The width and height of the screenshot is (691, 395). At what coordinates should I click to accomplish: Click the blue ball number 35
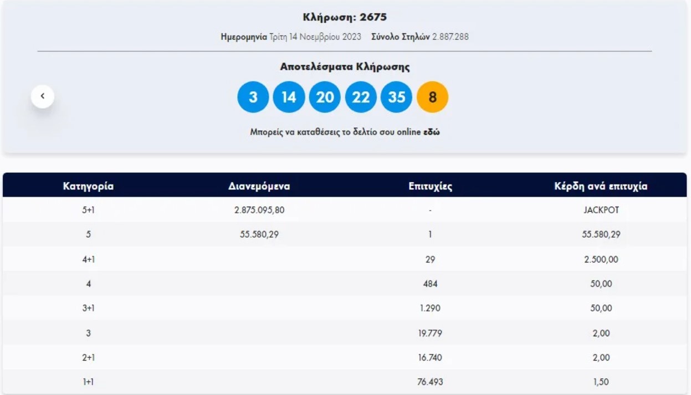tap(397, 98)
